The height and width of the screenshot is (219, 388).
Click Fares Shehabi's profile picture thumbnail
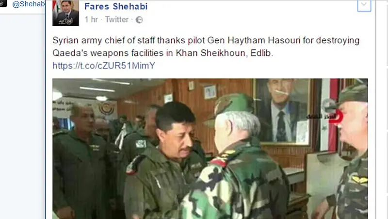click(65, 13)
